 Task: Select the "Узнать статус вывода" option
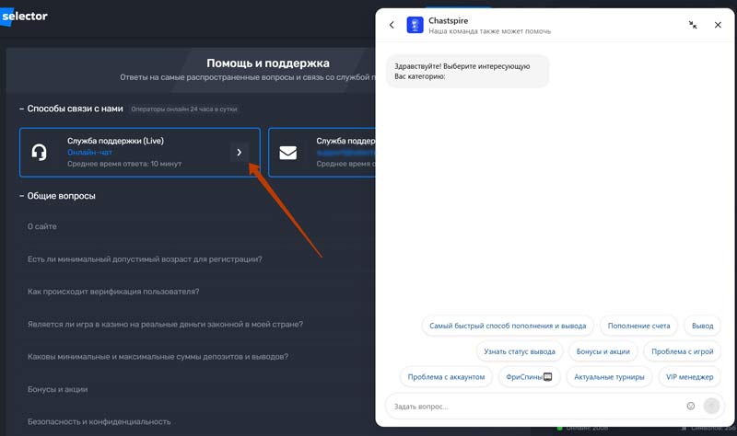tap(520, 351)
